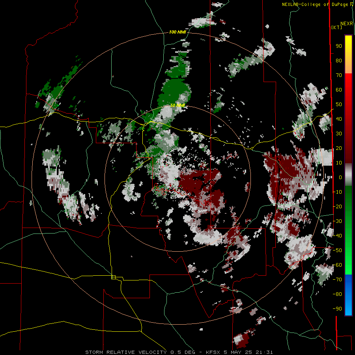The width and height of the screenshot is (355, 355).
Task: Select the -20 value on velocity scale
Action: [337, 207]
